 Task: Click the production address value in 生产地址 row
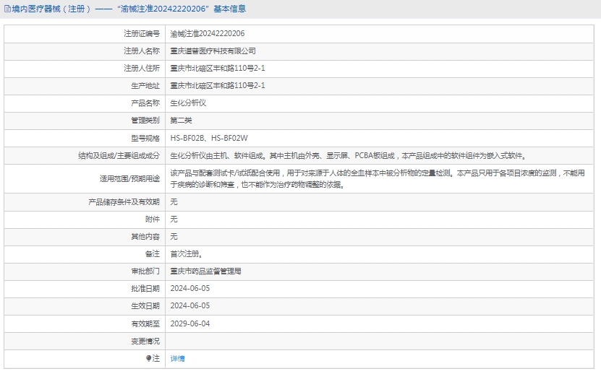point(217,86)
